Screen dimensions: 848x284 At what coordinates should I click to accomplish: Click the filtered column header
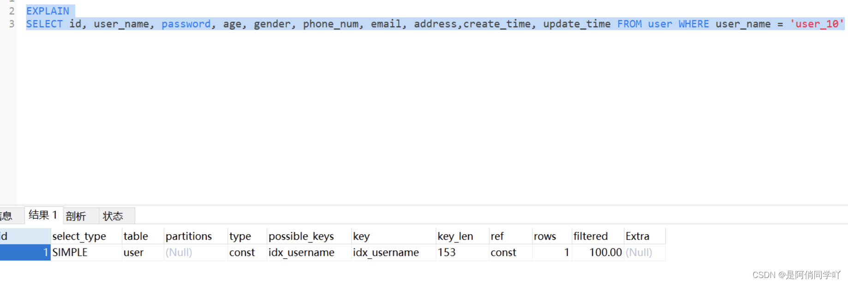(x=598, y=236)
